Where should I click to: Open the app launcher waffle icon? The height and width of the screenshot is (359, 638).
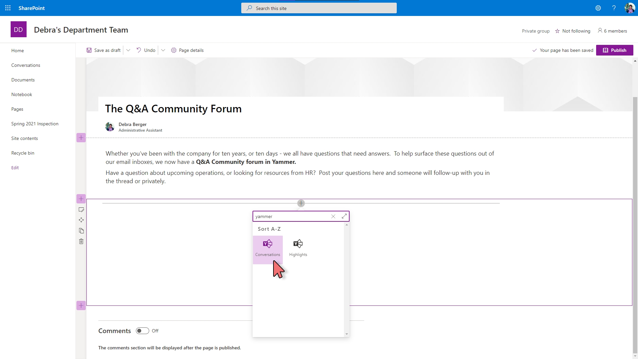[8, 8]
